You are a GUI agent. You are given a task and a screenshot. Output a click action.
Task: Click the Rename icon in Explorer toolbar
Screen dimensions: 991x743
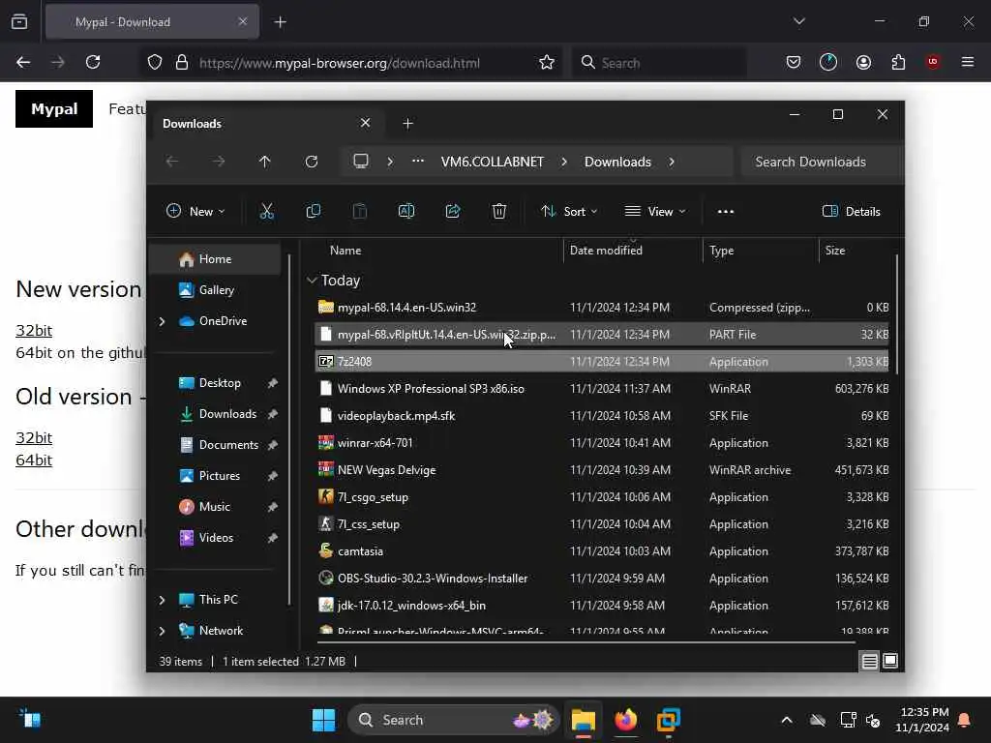coord(406,211)
